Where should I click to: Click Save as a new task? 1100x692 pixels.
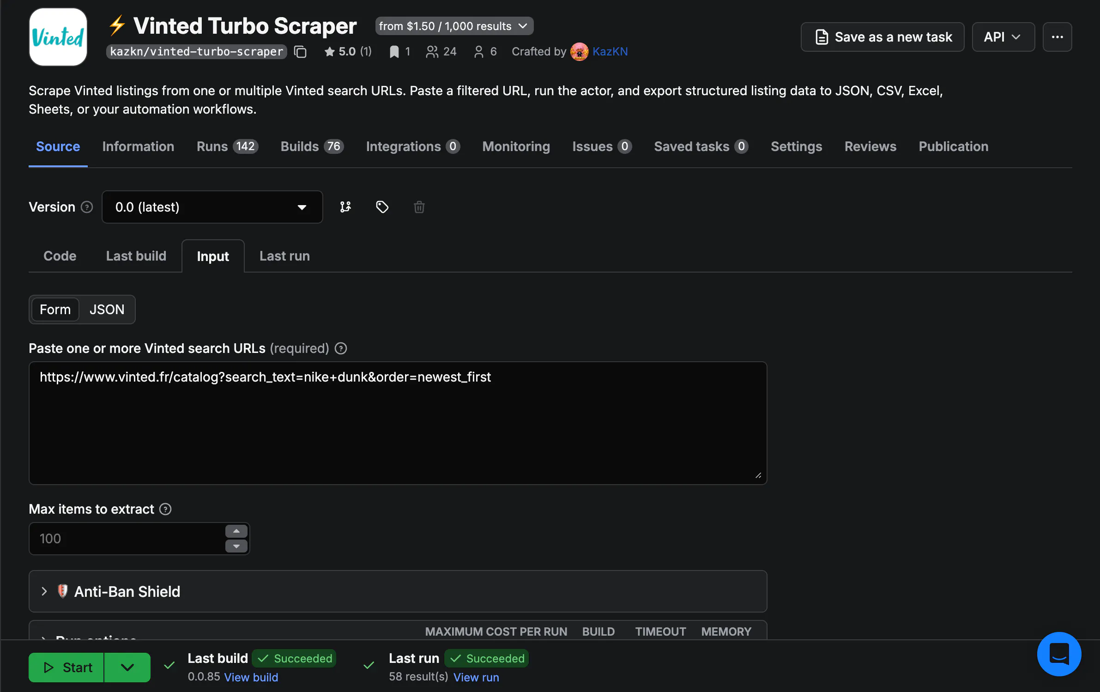(882, 37)
